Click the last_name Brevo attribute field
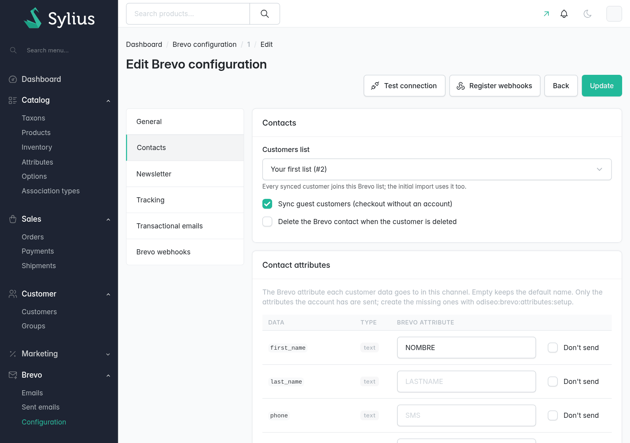The image size is (630, 443). point(467,381)
